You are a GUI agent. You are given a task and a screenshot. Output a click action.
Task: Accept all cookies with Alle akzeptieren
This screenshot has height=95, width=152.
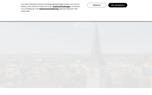click(118, 5)
